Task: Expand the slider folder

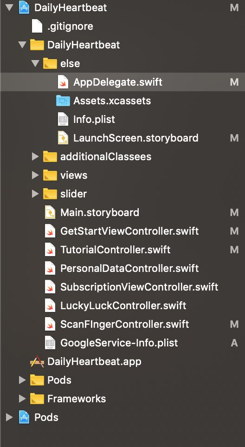Action: [35, 194]
